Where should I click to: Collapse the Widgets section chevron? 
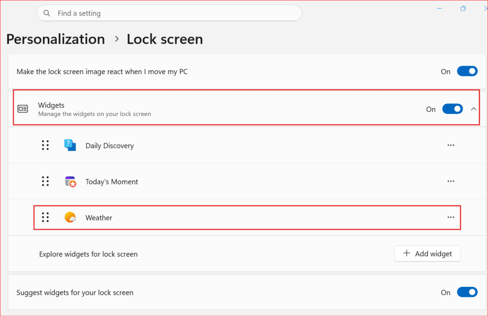pos(473,109)
